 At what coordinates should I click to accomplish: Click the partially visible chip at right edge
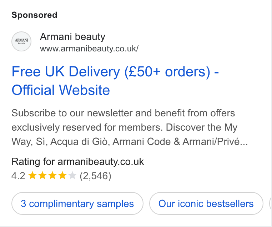tap(271, 203)
